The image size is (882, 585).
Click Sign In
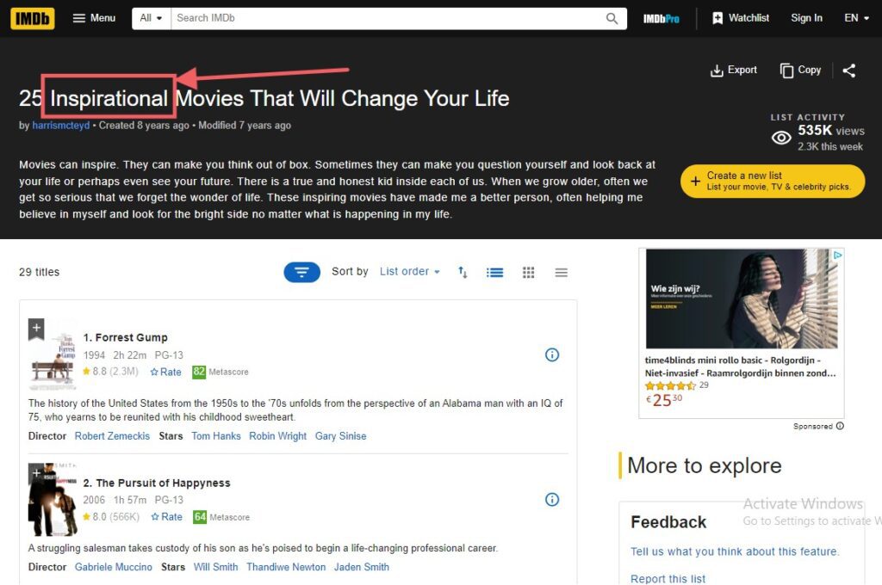[806, 18]
